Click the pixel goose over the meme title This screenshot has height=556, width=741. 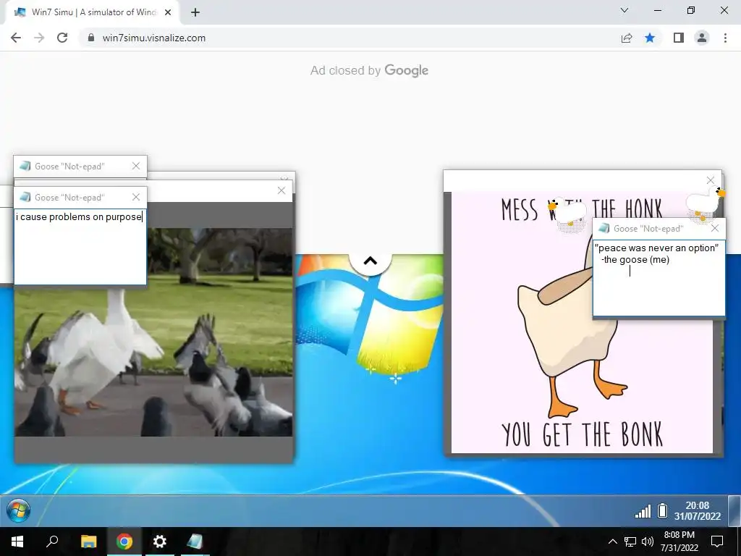tap(567, 214)
